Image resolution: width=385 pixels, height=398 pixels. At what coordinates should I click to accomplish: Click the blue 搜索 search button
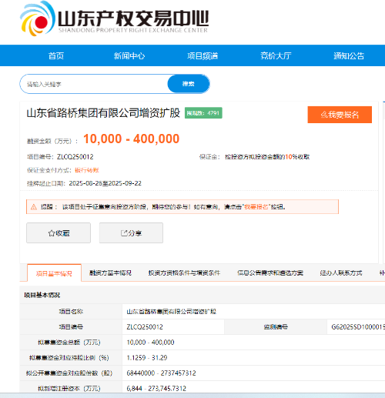(189, 84)
